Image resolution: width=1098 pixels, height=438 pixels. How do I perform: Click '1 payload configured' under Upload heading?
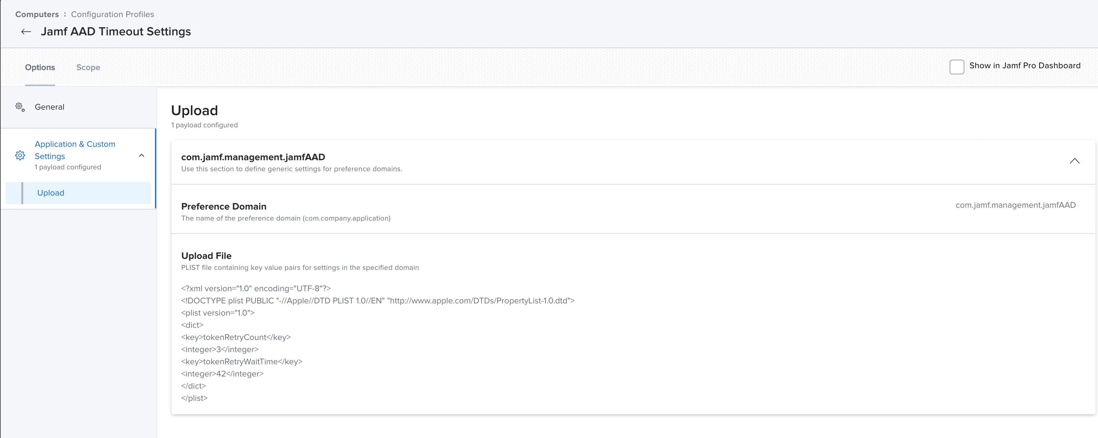coord(204,125)
